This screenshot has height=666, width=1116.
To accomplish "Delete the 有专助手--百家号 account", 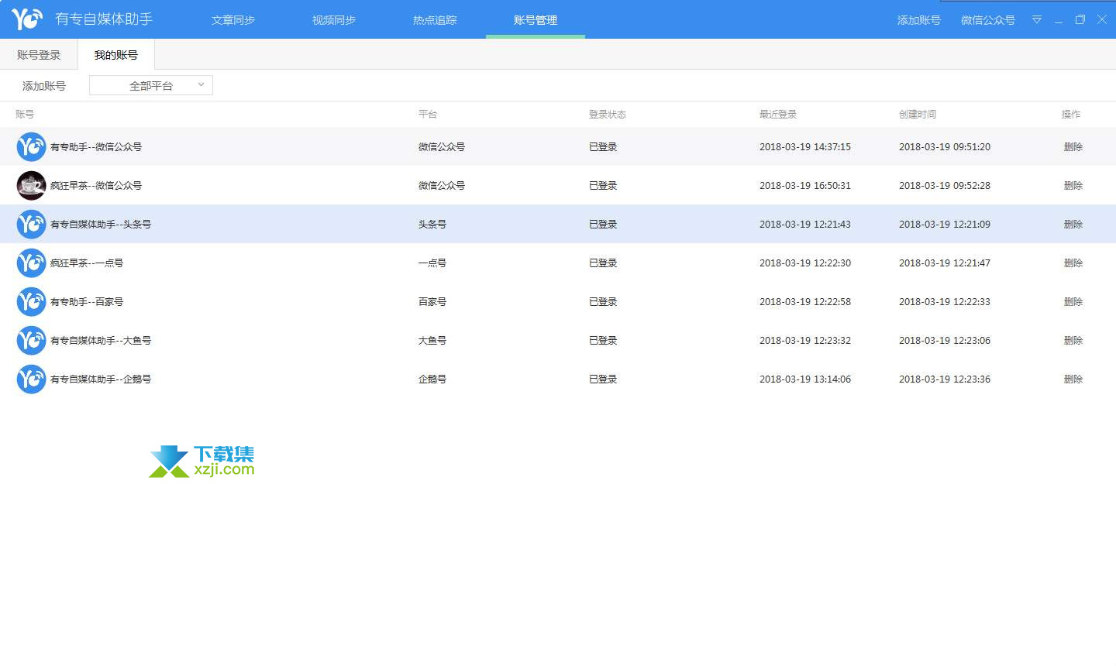I will pos(1073,302).
